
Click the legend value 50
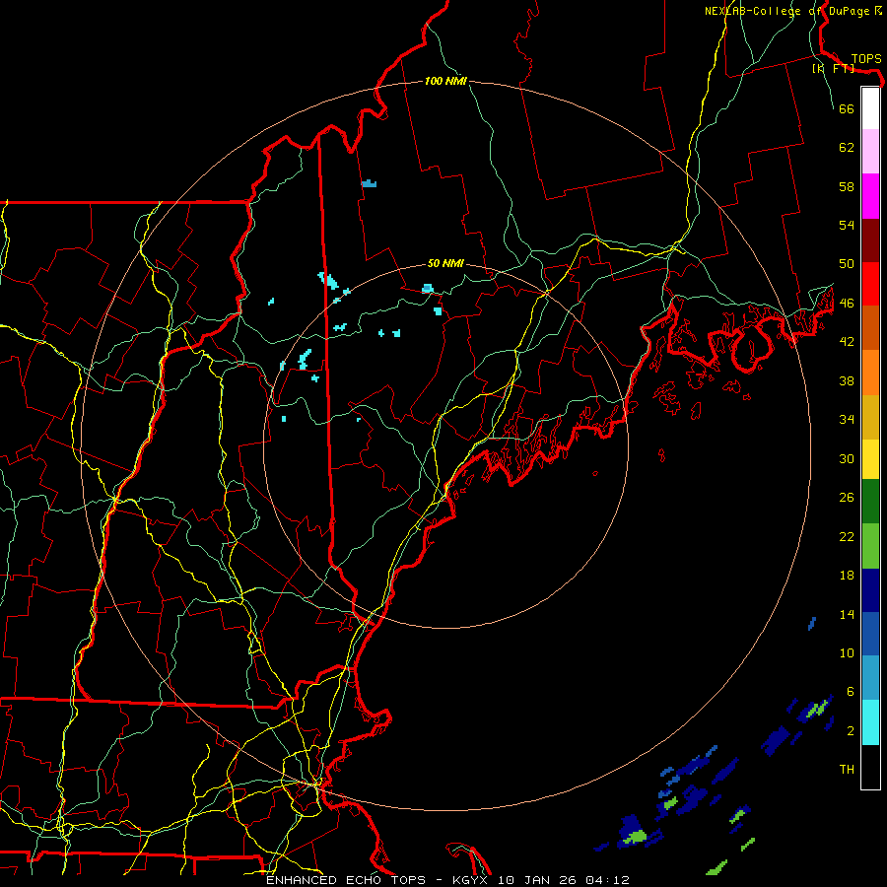(847, 263)
